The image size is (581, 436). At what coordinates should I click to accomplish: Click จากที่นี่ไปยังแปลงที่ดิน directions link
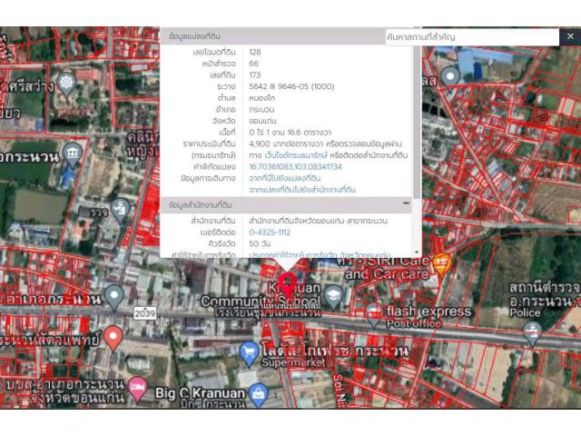pos(284,178)
